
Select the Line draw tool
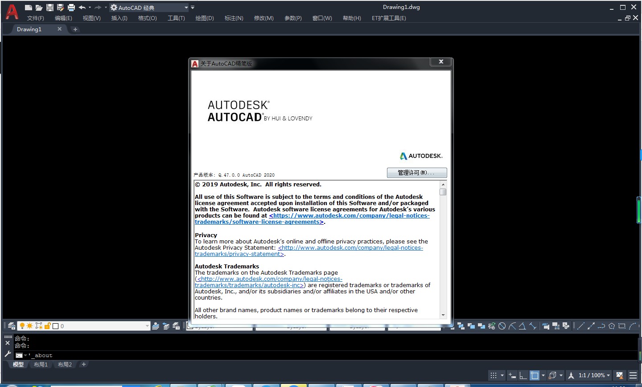[x=581, y=326]
